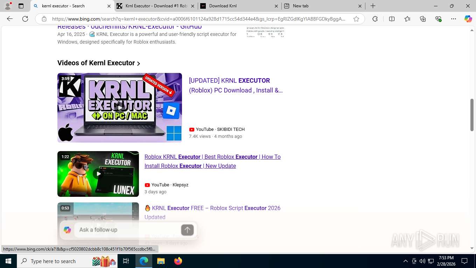This screenshot has width=476, height=268.
Task: Open the tab actions menu icon
Action: [21, 6]
